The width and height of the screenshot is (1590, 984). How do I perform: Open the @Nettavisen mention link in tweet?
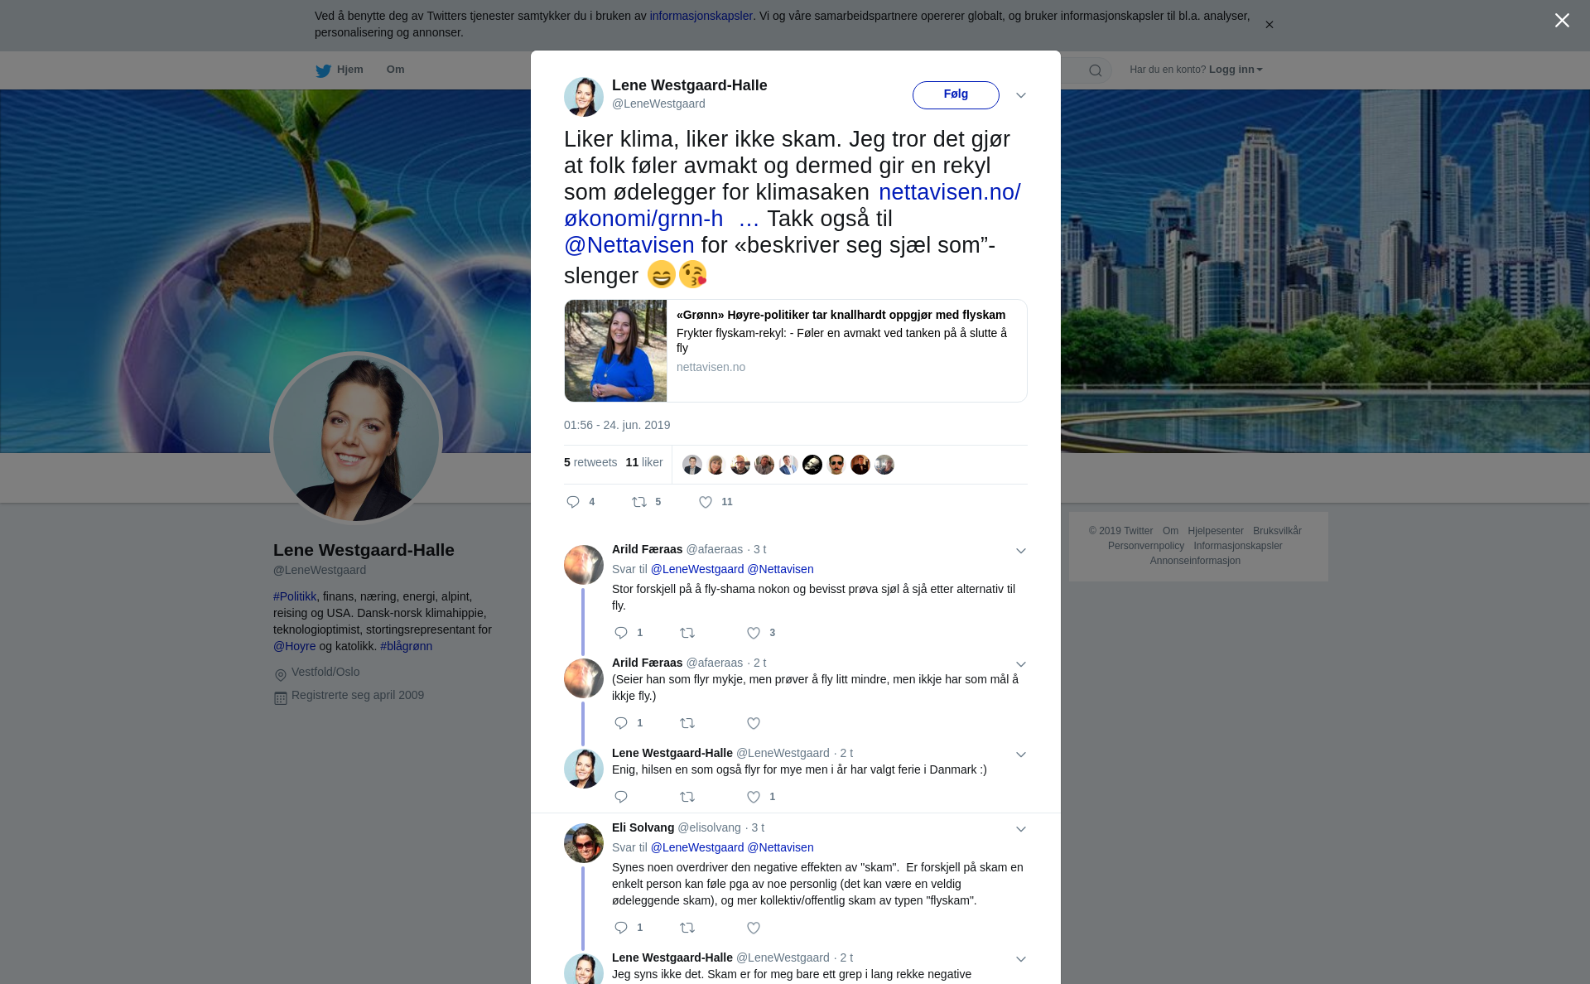pyautogui.click(x=629, y=245)
